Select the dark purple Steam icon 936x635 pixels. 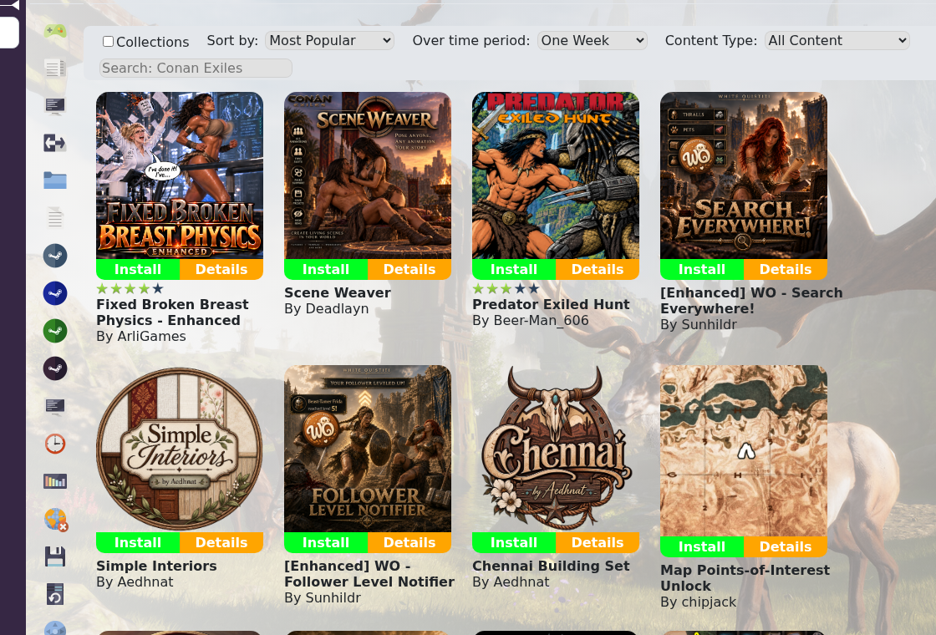point(55,368)
